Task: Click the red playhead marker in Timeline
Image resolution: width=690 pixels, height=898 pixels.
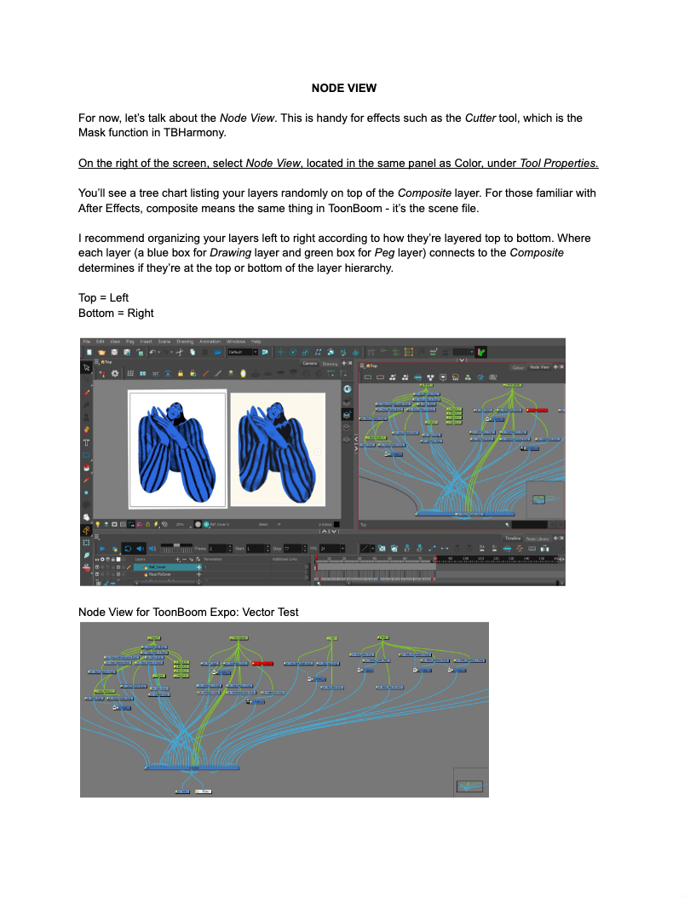Action: point(316,558)
